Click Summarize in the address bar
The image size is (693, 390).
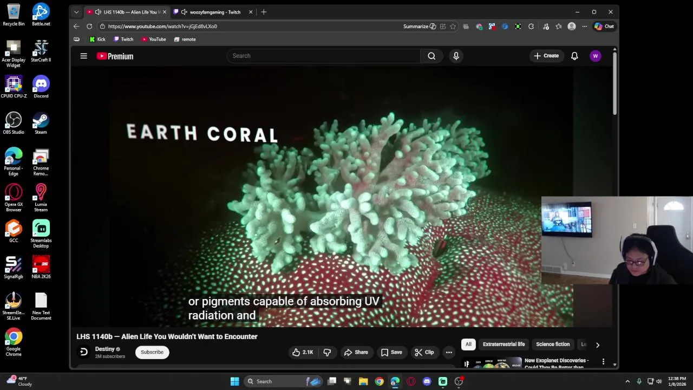pos(420,26)
